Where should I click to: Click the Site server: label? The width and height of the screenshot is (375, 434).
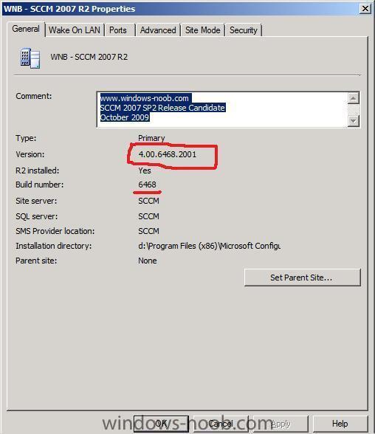(36, 201)
